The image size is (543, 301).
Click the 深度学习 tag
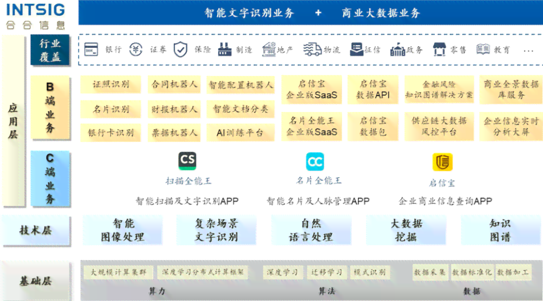click(x=282, y=273)
